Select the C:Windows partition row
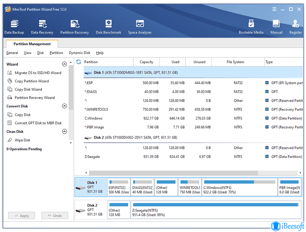The width and height of the screenshot is (306, 232). pyautogui.click(x=193, y=118)
